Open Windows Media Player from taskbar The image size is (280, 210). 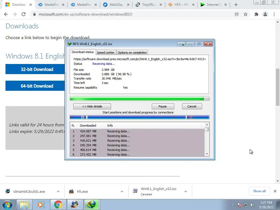40,205
